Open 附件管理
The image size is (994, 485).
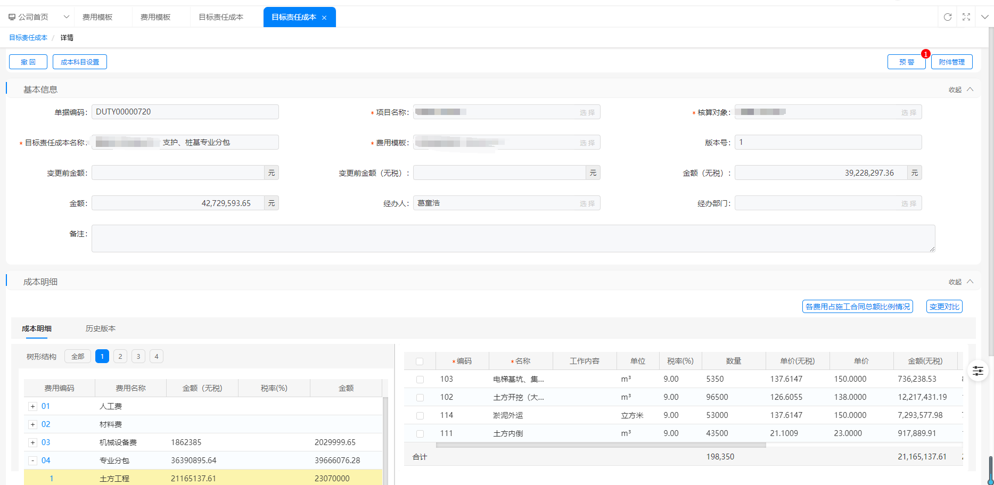[952, 62]
